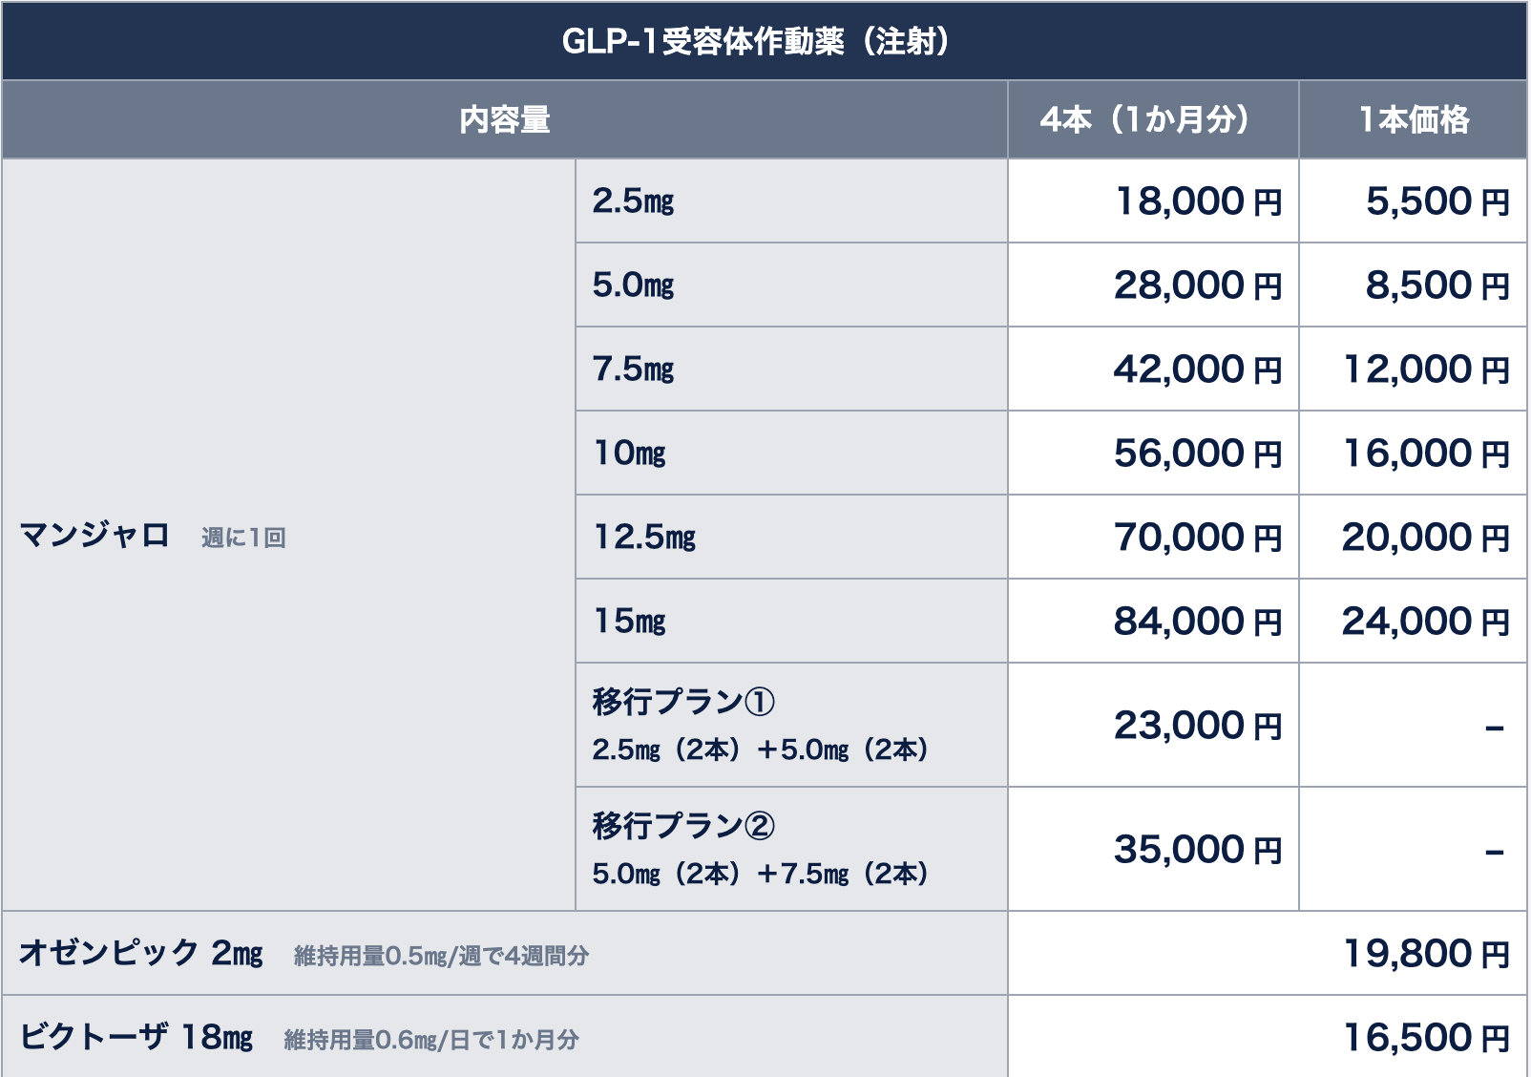
Task: Select the 5.0mg dosage cell
Action: [x=633, y=285]
